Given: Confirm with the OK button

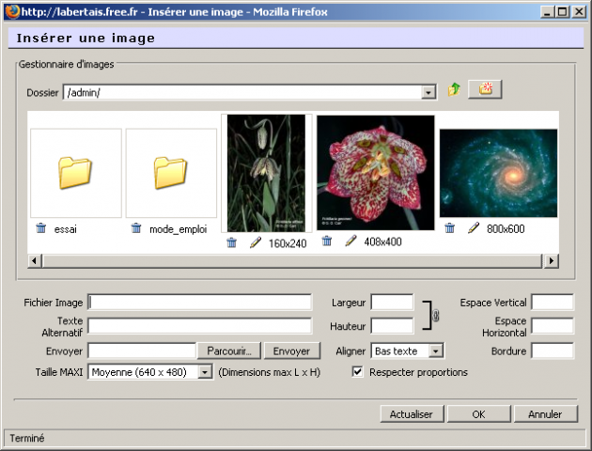Looking at the screenshot, I should pos(478,414).
